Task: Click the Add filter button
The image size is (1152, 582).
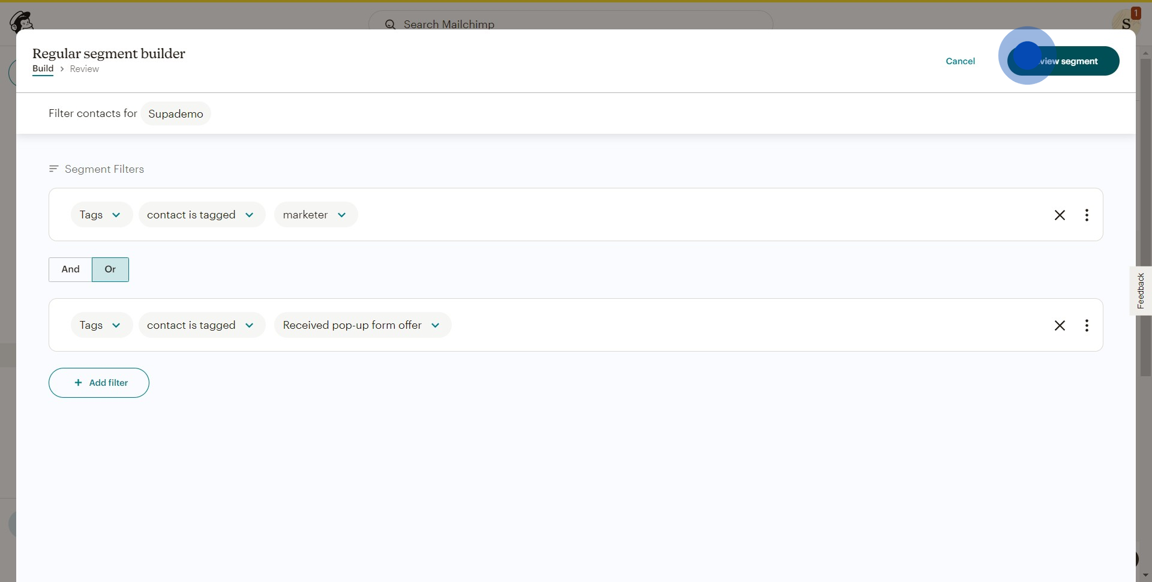Action: pyautogui.click(x=99, y=383)
